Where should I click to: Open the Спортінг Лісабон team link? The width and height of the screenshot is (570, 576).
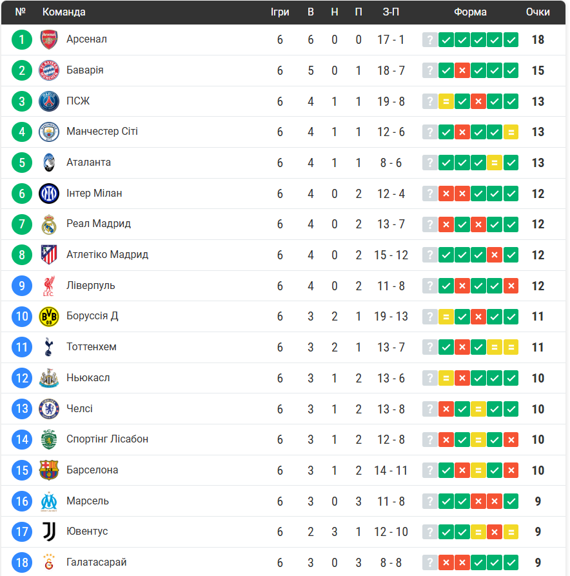tap(107, 439)
